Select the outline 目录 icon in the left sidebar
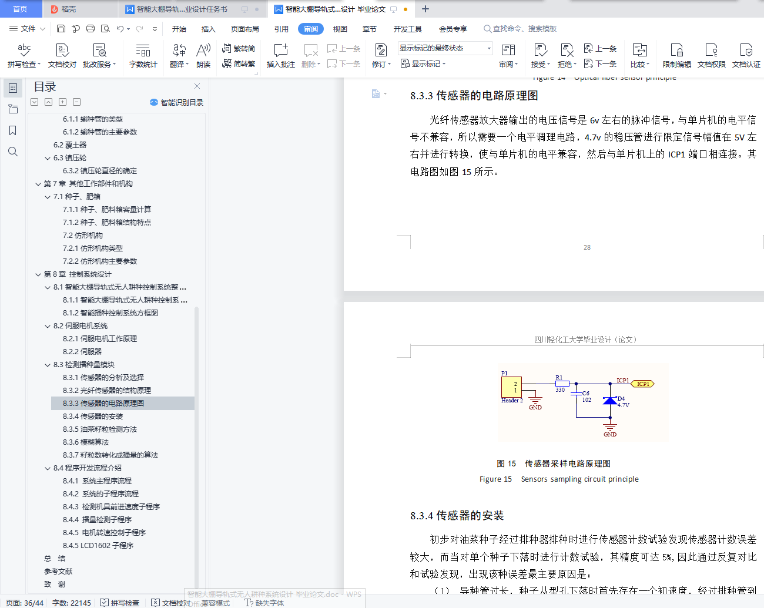 (x=13, y=88)
